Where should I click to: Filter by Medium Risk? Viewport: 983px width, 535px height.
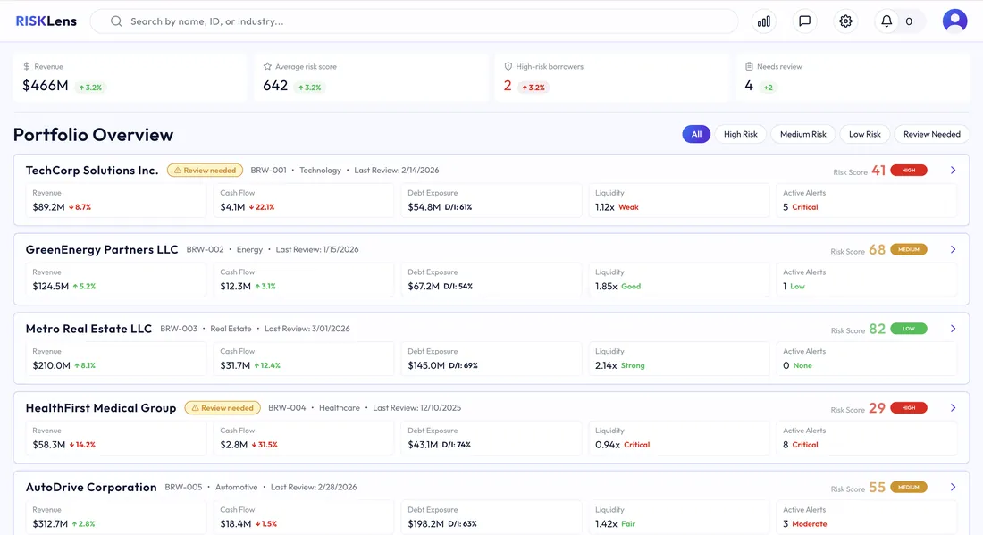(803, 134)
